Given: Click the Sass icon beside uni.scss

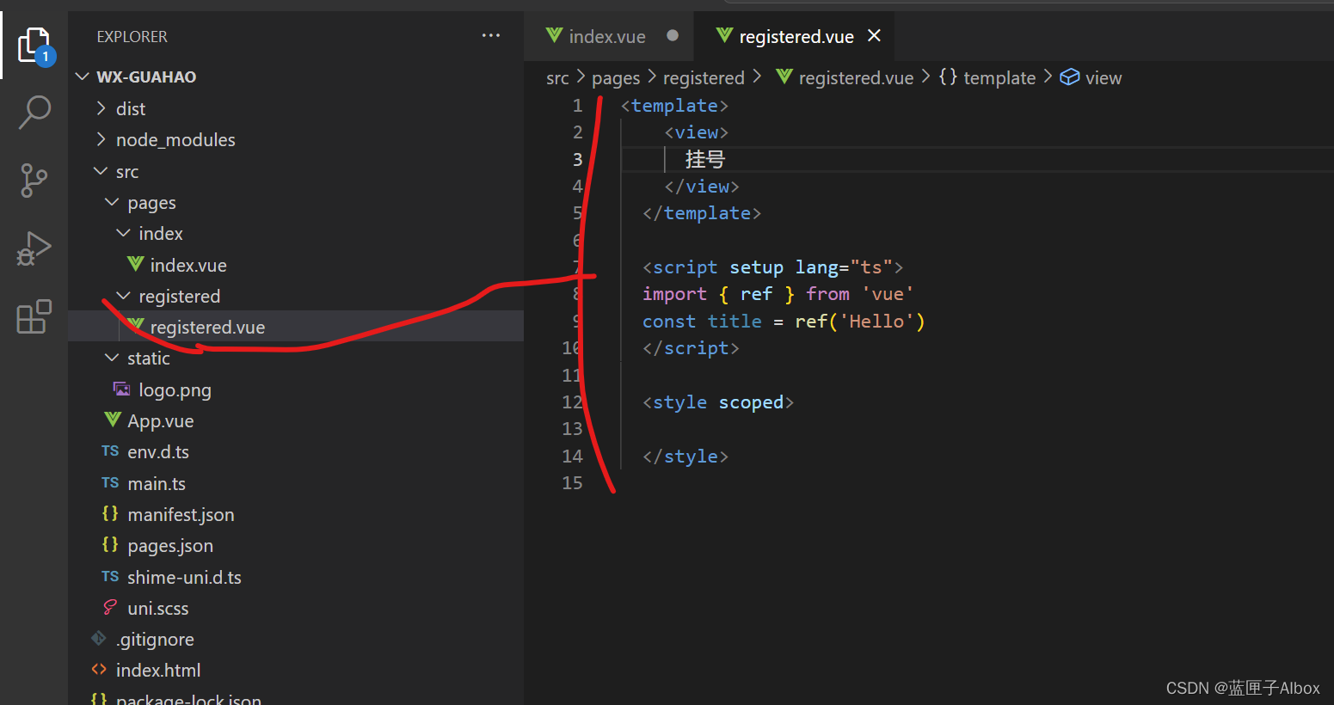Looking at the screenshot, I should (110, 607).
